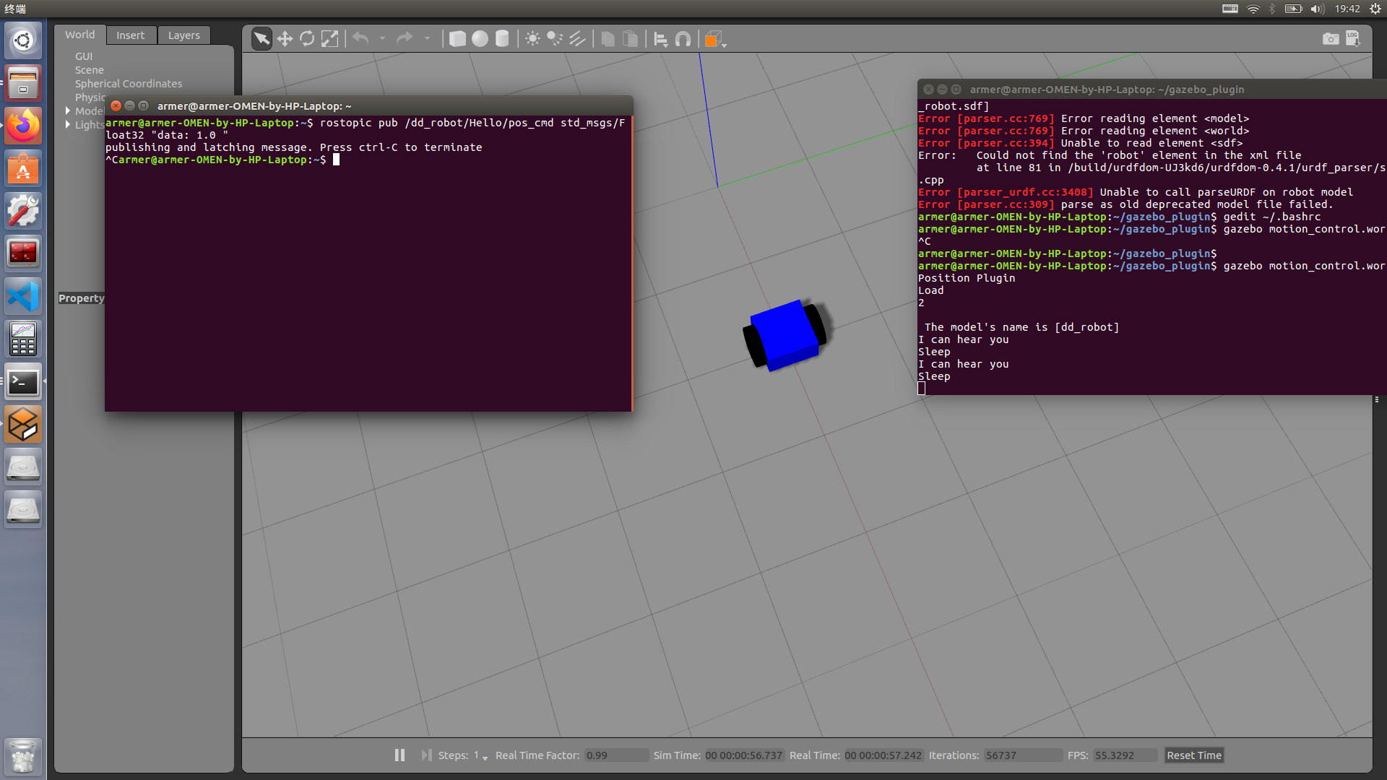Click the Terminal icon in dock
Viewport: 1387px width, 780px height.
click(23, 381)
